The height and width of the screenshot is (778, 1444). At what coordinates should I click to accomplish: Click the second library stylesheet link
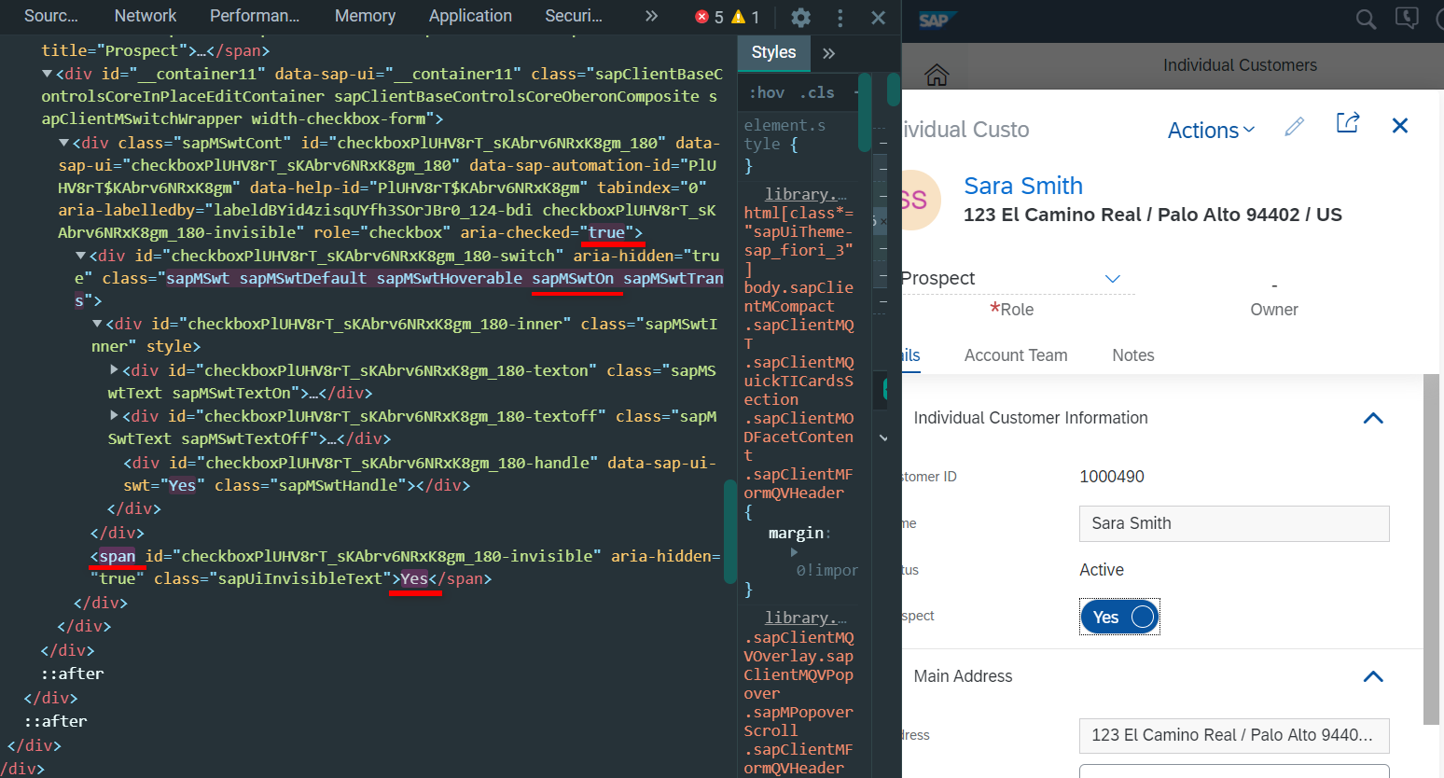806,618
